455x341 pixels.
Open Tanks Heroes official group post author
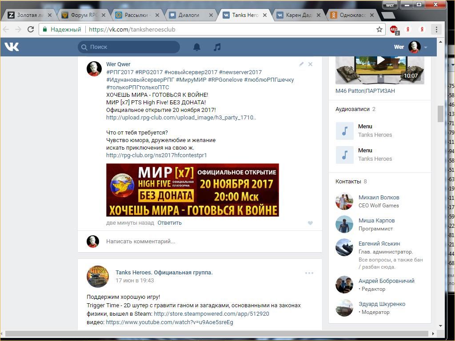[x=164, y=273]
